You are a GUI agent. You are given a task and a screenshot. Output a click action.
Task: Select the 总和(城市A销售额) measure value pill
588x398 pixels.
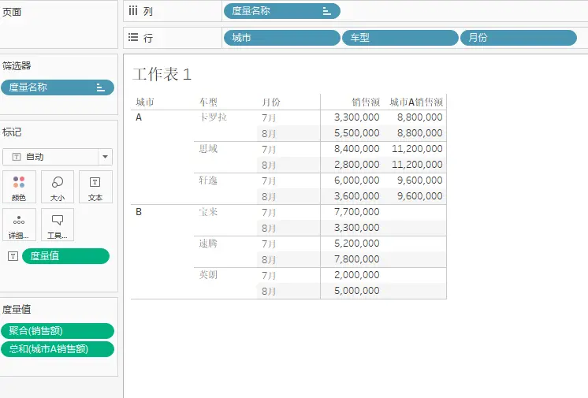tap(58, 349)
